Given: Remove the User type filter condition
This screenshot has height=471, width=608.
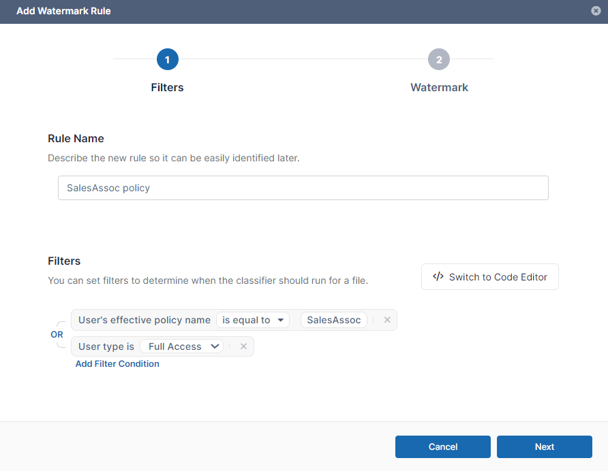Looking at the screenshot, I should tap(243, 346).
